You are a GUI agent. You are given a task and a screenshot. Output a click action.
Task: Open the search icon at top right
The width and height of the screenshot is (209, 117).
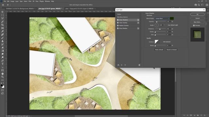coord(199,5)
